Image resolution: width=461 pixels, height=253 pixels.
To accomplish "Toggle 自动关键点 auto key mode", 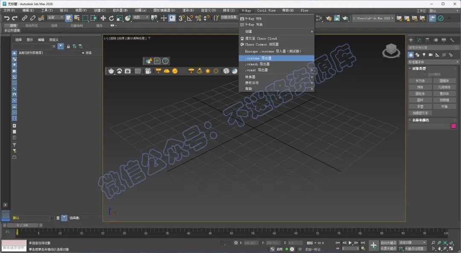I will pos(388,243).
